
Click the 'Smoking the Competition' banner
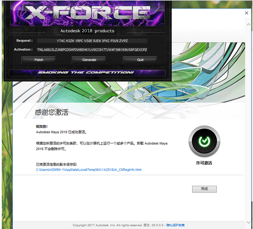[87, 73]
